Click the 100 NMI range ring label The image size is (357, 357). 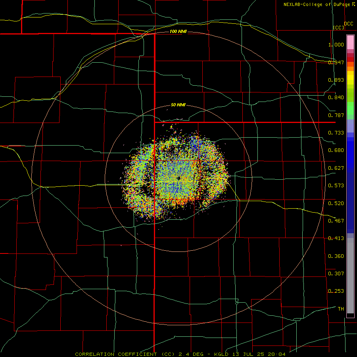pos(178,31)
